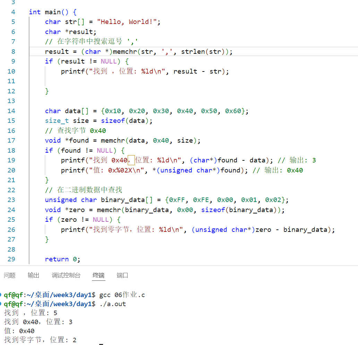This screenshot has width=358, height=345.
Task: Click terminal command './a.out'
Action: 113,304
